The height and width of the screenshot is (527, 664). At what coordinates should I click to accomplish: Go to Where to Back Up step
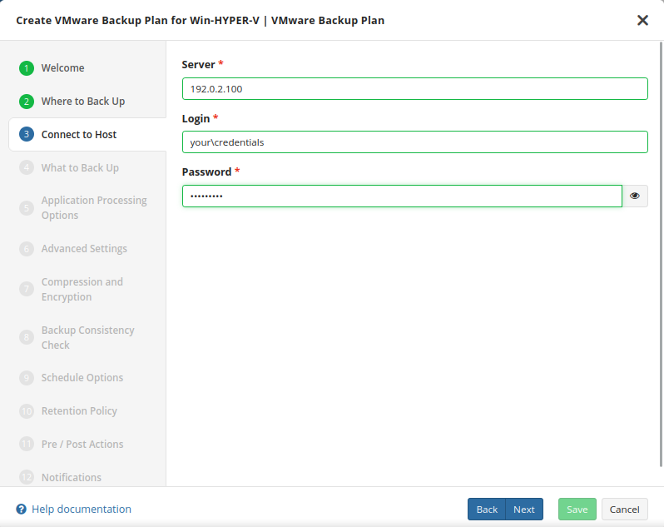pos(82,102)
